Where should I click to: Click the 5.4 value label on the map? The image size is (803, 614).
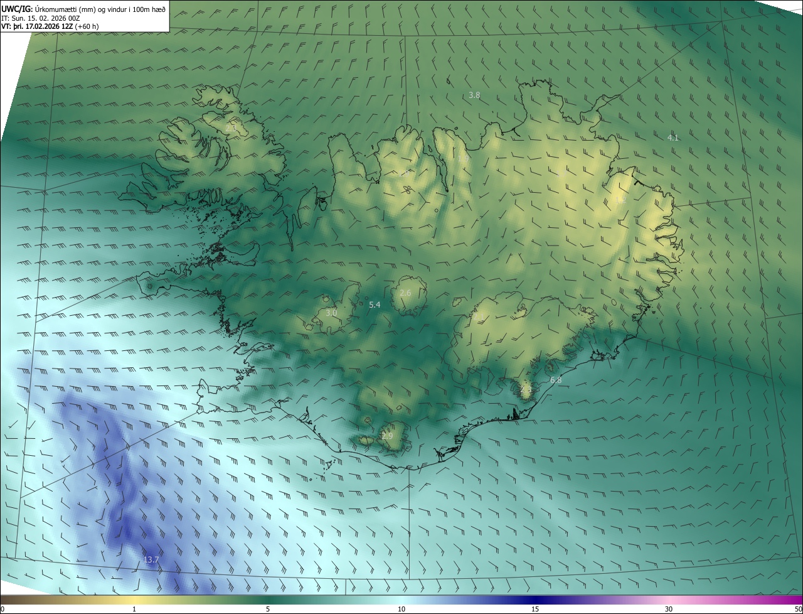[375, 304]
